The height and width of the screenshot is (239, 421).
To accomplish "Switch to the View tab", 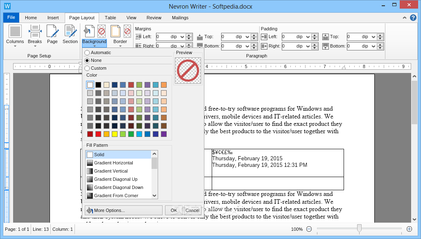I will tap(131, 18).
